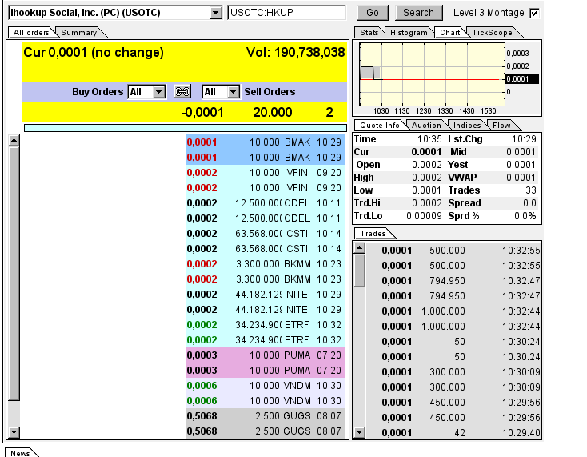Click down arrow of the trades list scrollbar
Viewport: 587px width, 457px height.
click(359, 432)
